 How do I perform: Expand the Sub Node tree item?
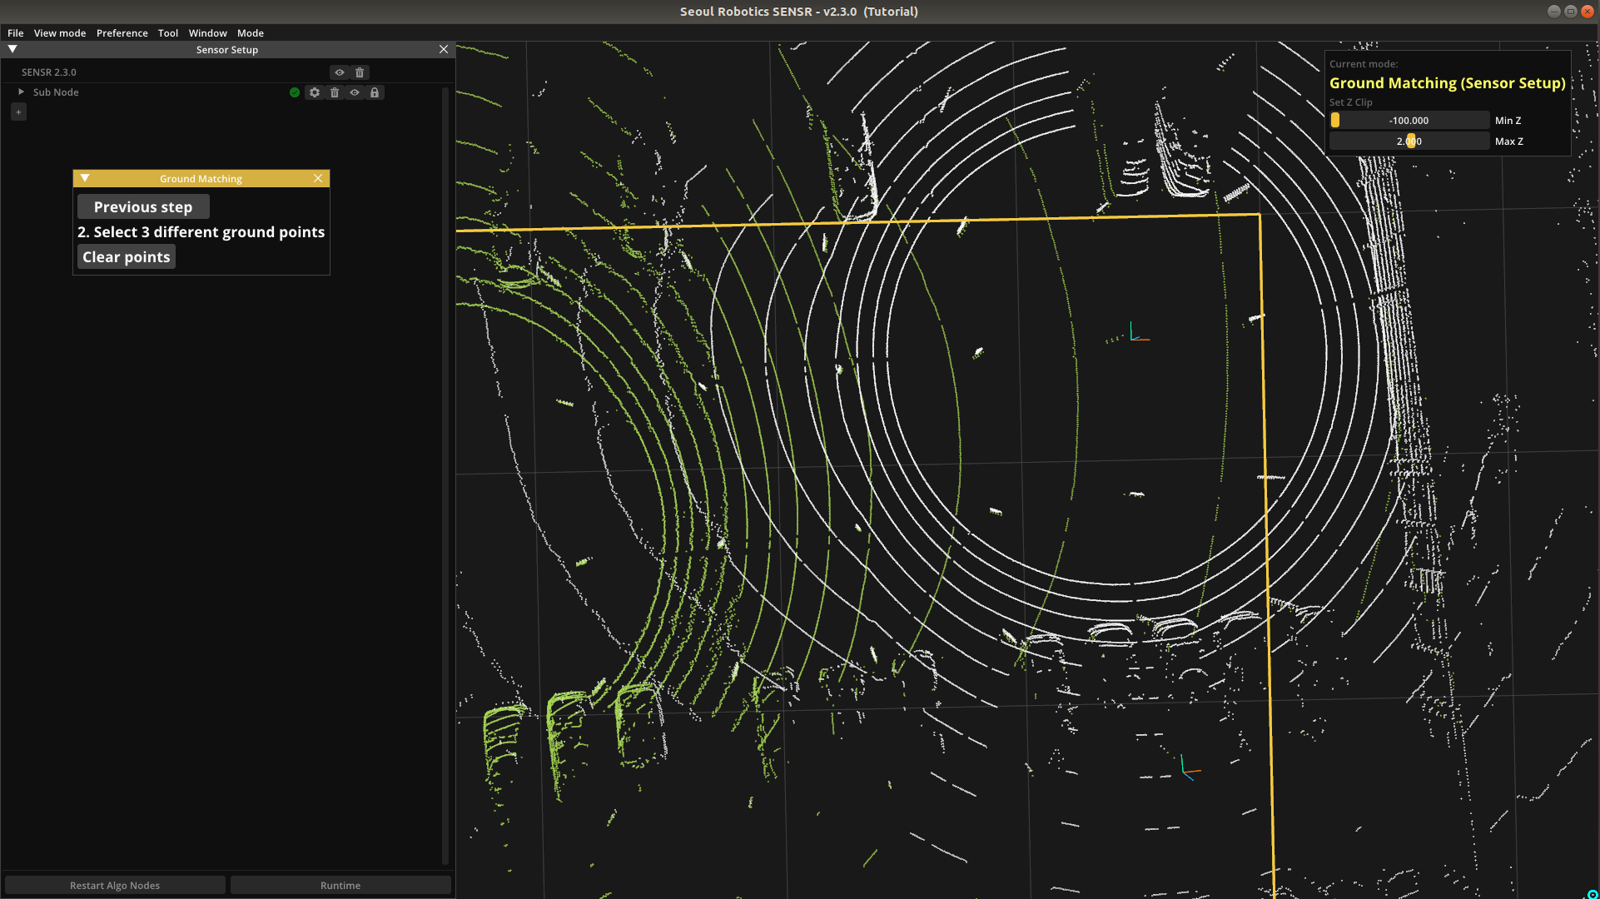pyautogui.click(x=22, y=92)
